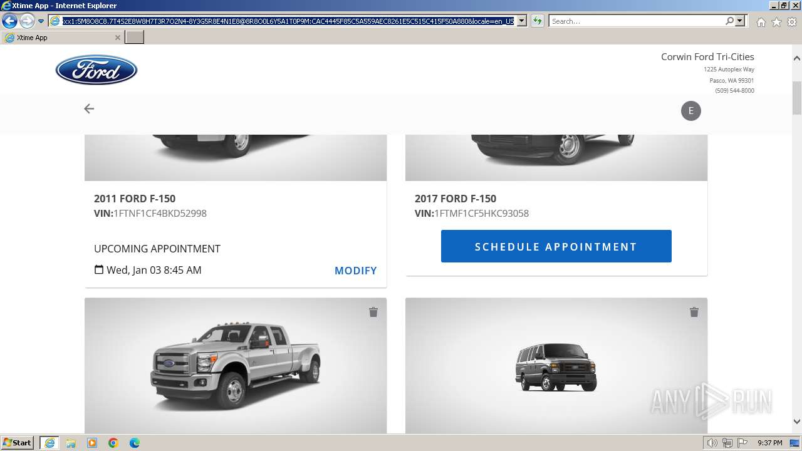Click the Schedule Appointment button
Viewport: 802px width, 451px height.
556,246
